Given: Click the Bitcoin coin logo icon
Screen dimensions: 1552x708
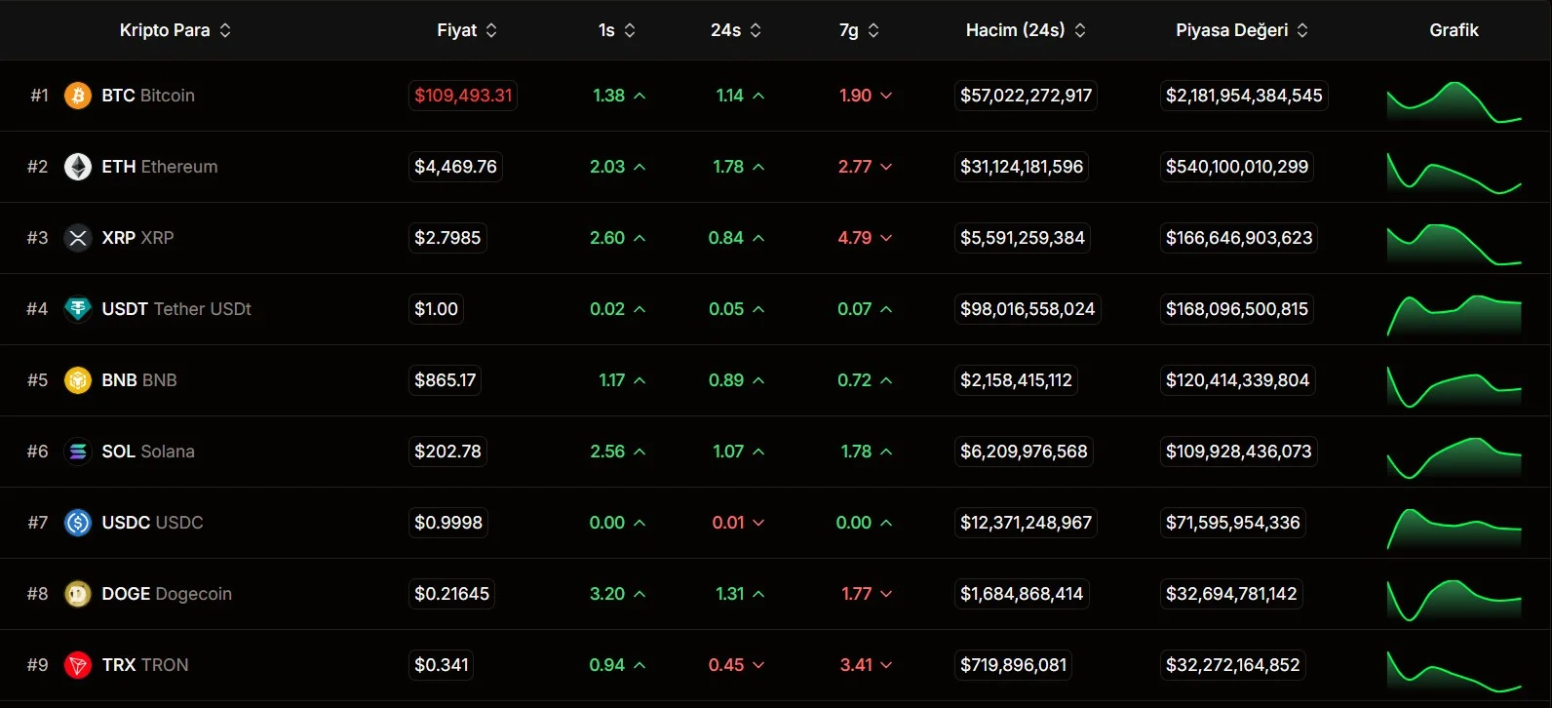Looking at the screenshot, I should tap(78, 96).
